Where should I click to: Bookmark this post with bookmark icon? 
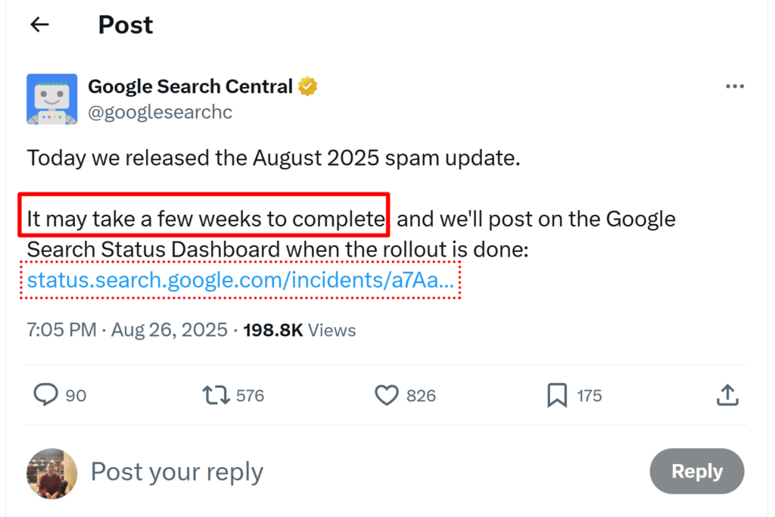(557, 395)
